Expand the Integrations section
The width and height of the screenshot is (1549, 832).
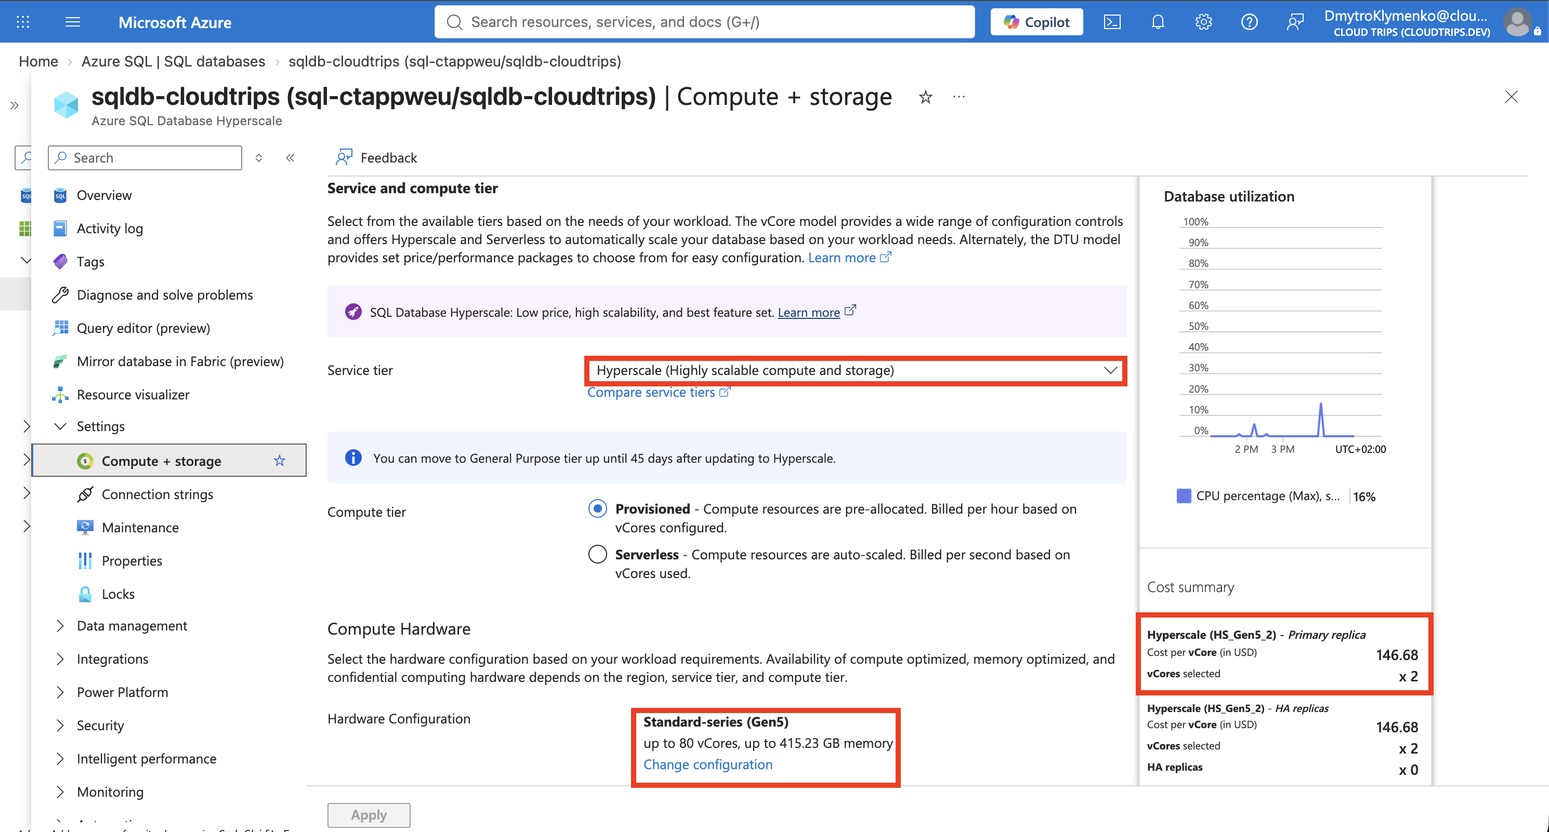click(60, 659)
